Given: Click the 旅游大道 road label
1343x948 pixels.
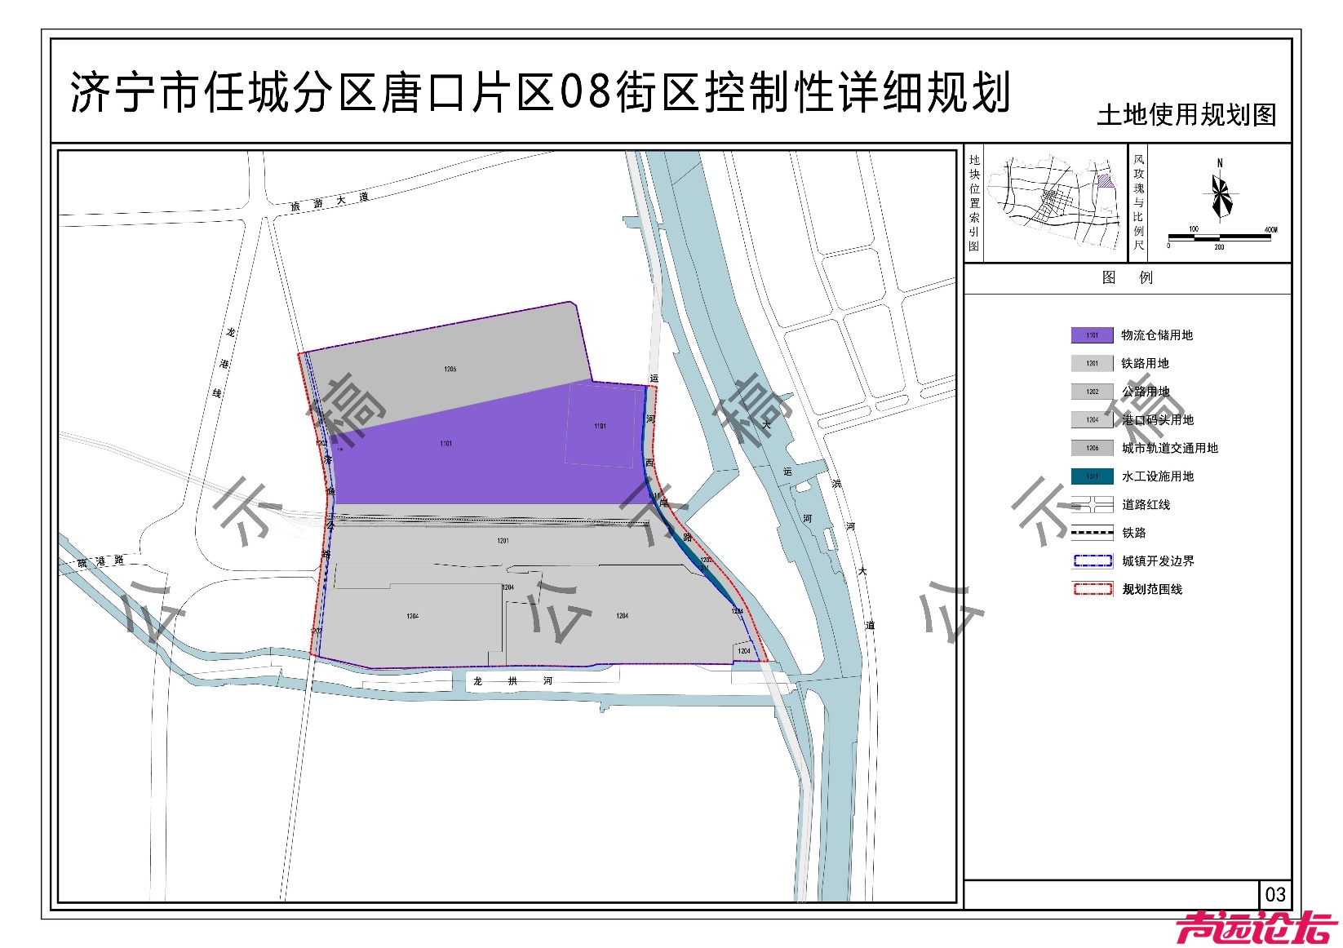Looking at the screenshot, I should [330, 202].
